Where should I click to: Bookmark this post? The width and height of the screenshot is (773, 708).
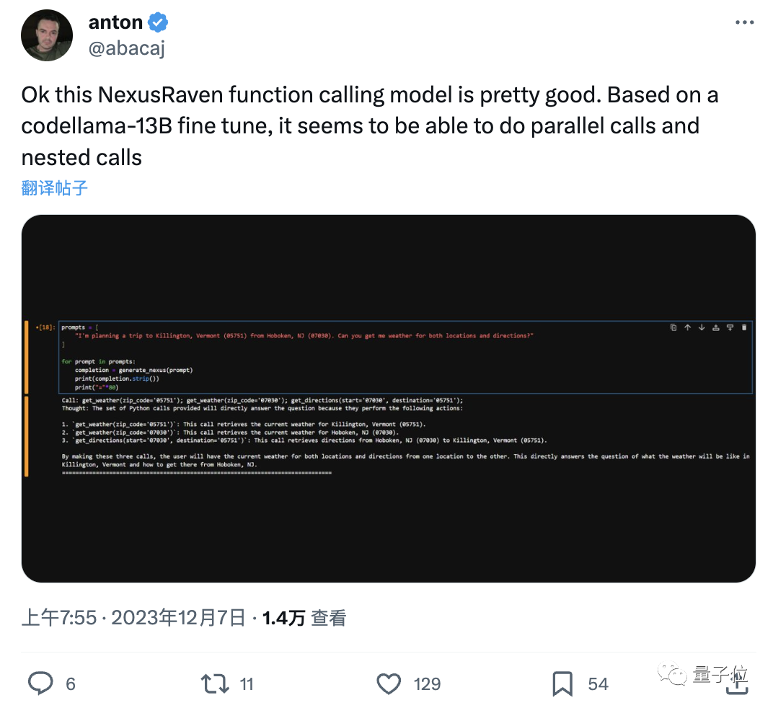click(x=562, y=683)
